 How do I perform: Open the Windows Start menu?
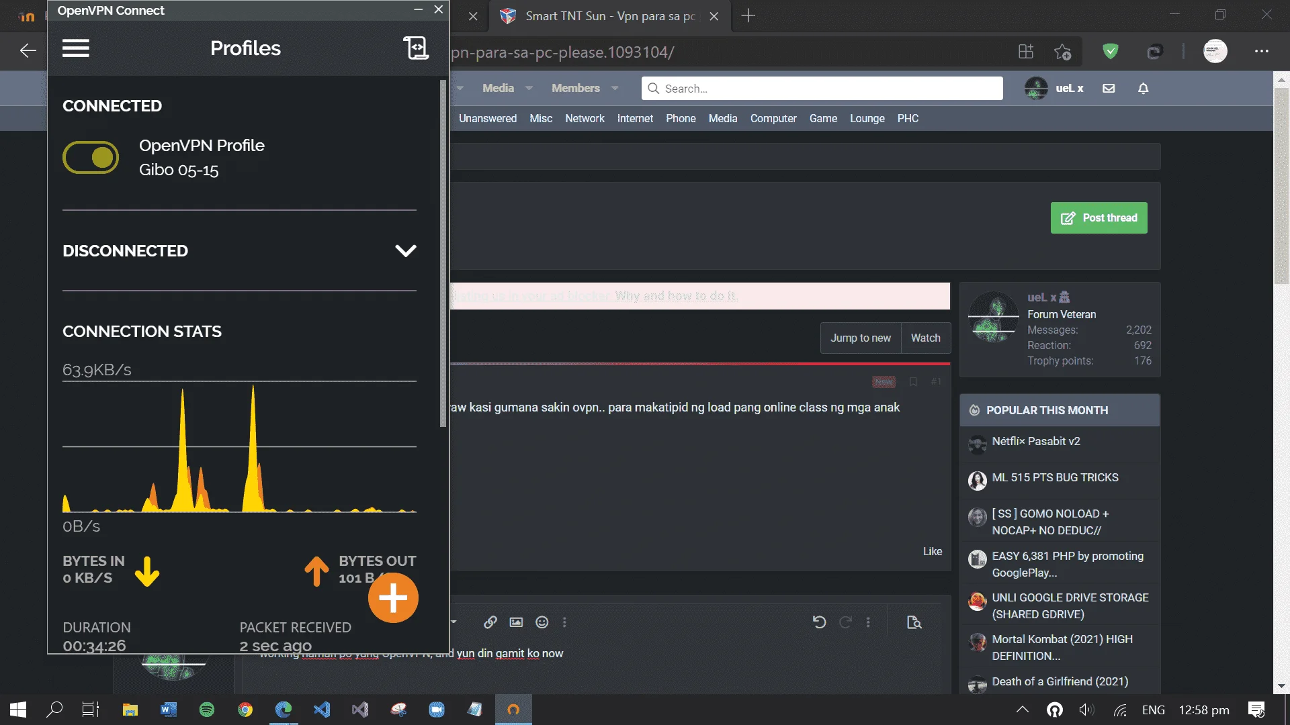pyautogui.click(x=18, y=710)
